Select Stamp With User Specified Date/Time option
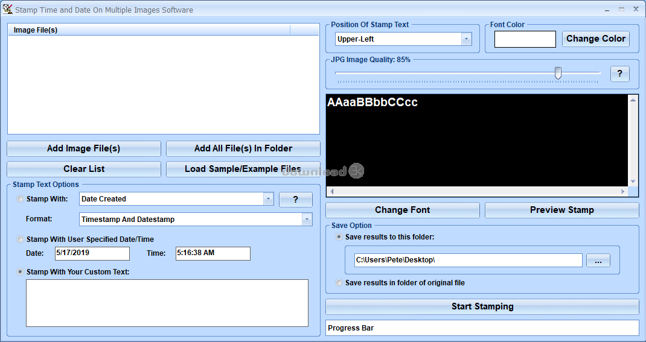 pyautogui.click(x=20, y=239)
